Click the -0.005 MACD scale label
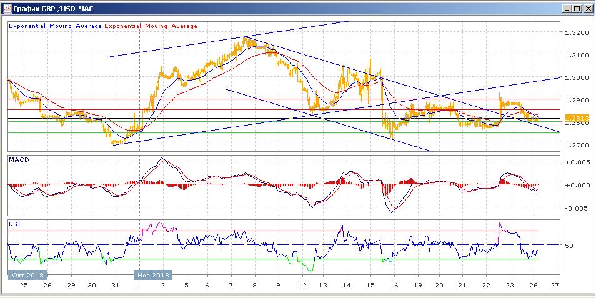 (578, 208)
